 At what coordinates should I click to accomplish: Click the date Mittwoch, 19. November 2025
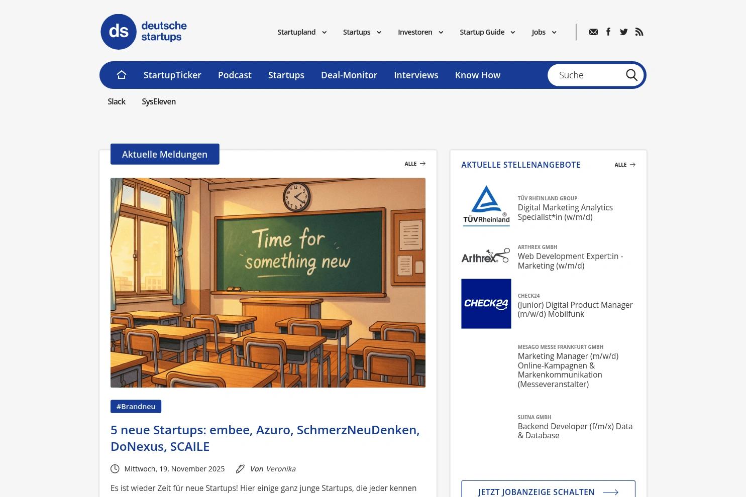coord(174,468)
